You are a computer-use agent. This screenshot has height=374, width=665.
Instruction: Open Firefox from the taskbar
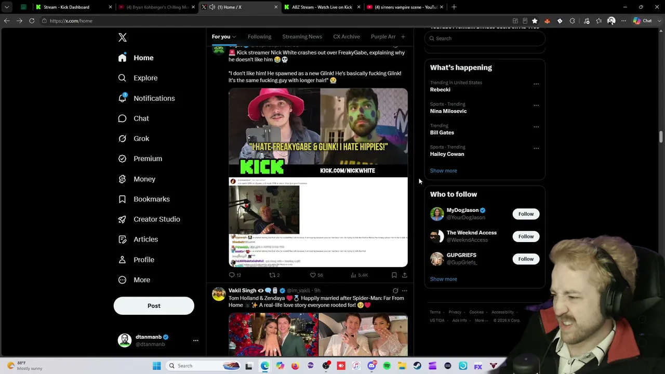point(295,366)
